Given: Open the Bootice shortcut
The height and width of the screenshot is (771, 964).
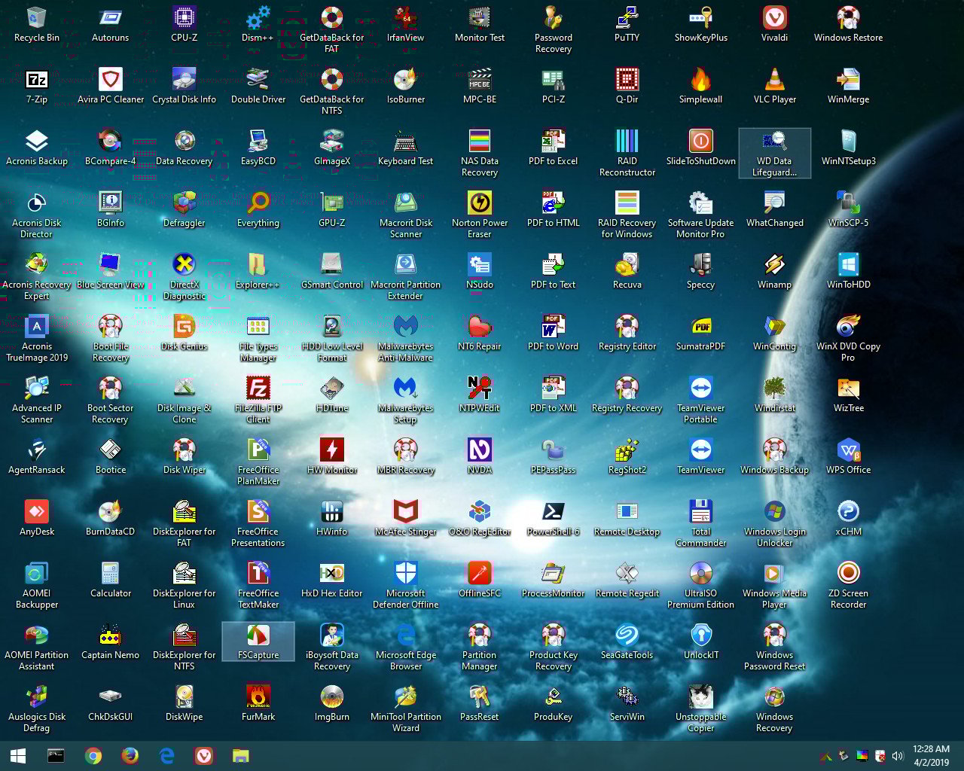Looking at the screenshot, I should (110, 456).
